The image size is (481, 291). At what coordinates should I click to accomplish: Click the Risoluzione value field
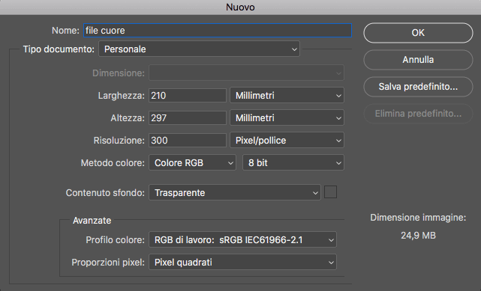tap(188, 141)
